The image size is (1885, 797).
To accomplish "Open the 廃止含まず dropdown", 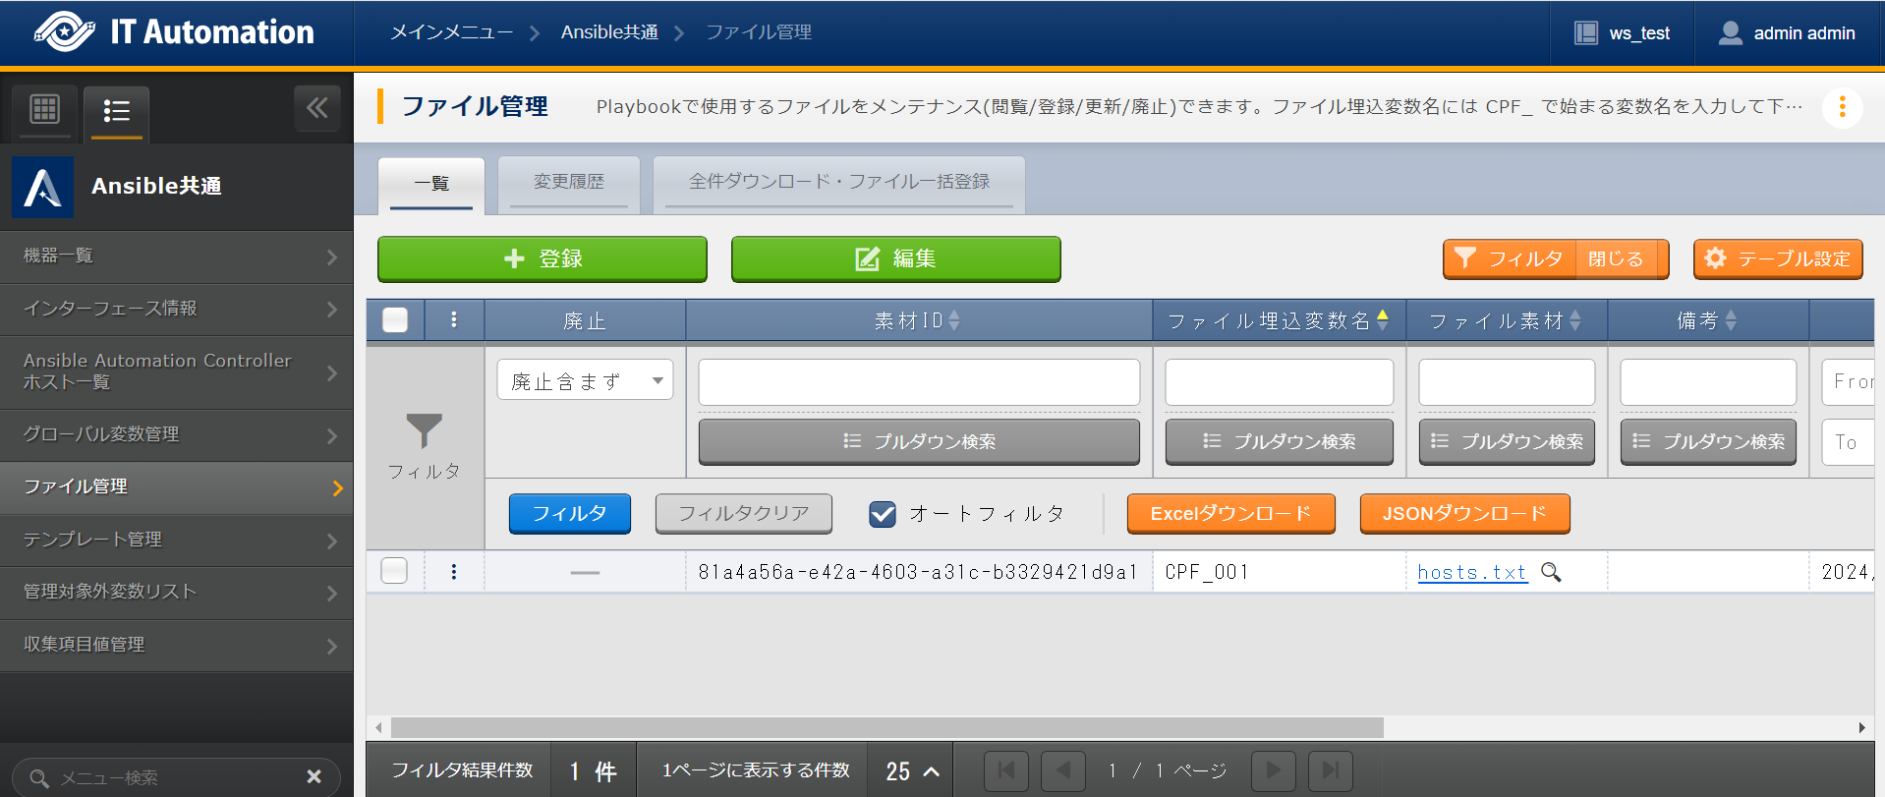I will coord(585,380).
